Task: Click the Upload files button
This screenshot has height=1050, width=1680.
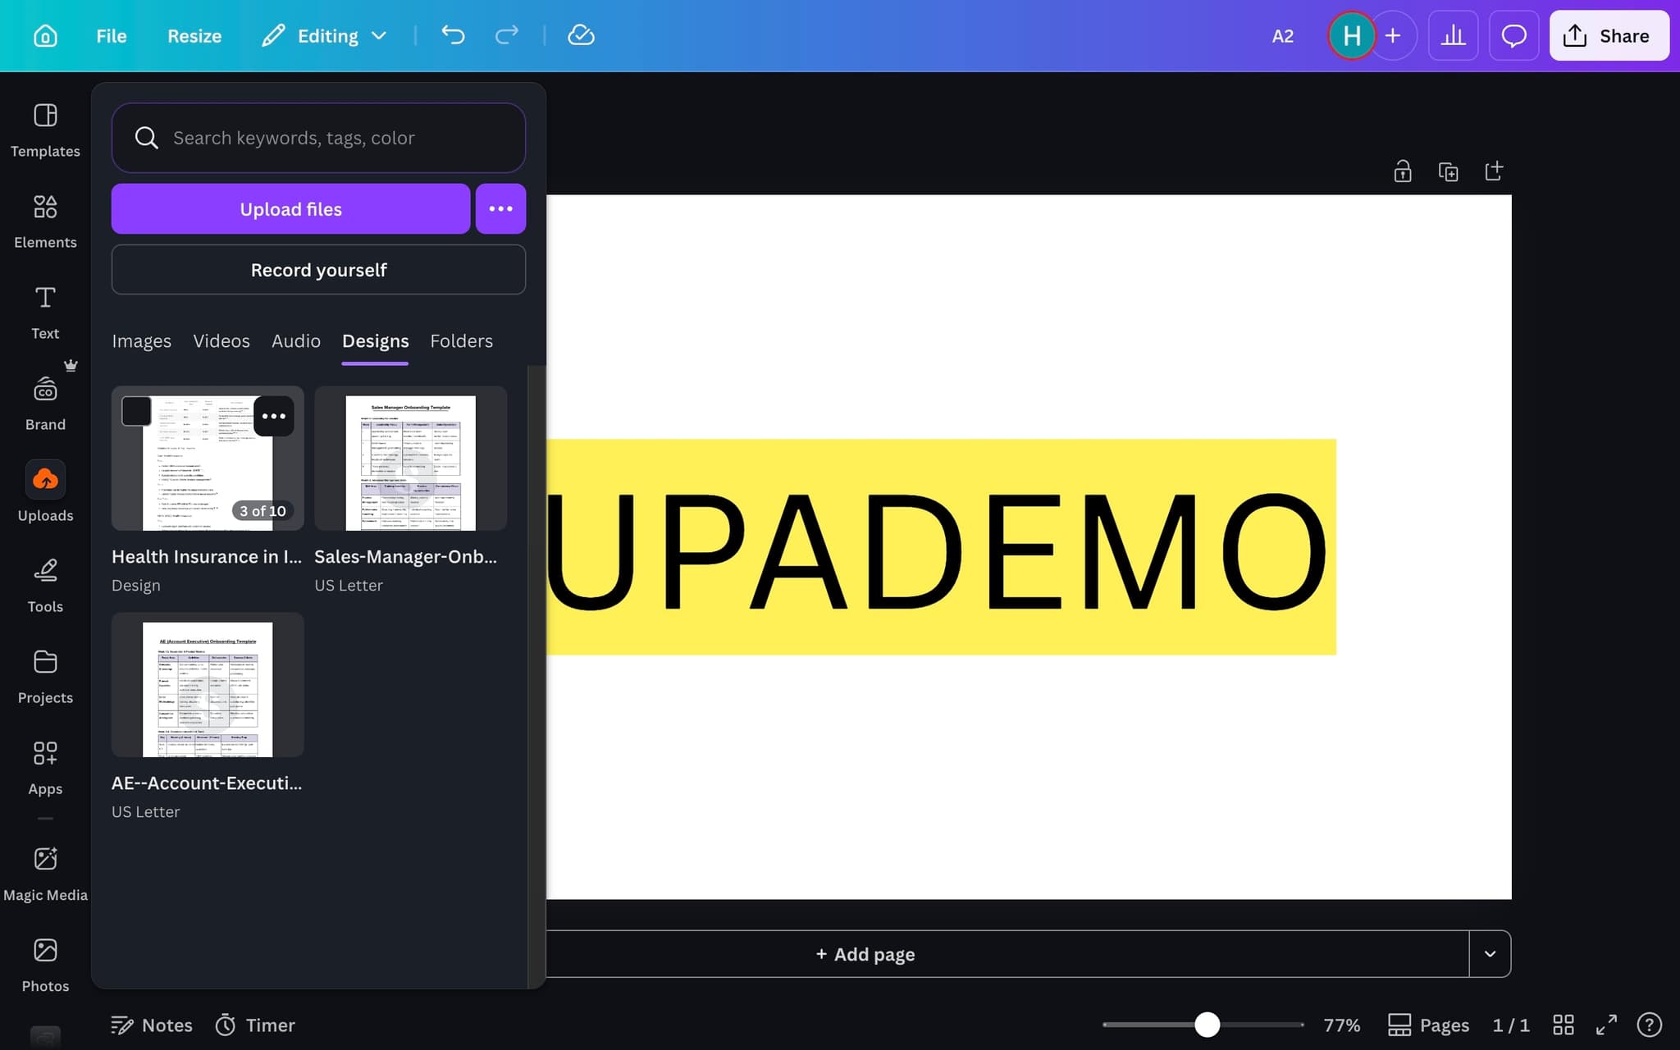Action: pyautogui.click(x=290, y=208)
